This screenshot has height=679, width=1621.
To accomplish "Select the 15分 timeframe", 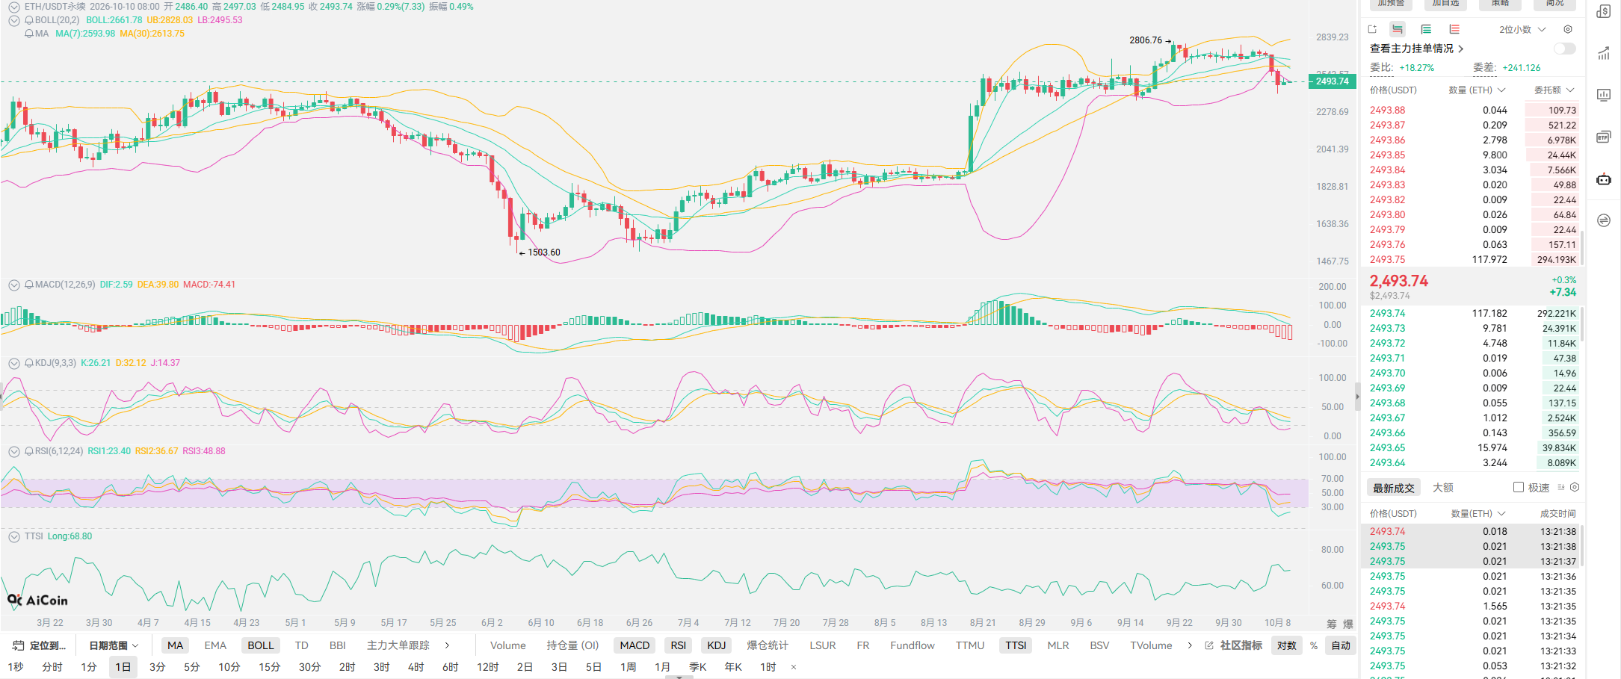I will click(x=269, y=667).
